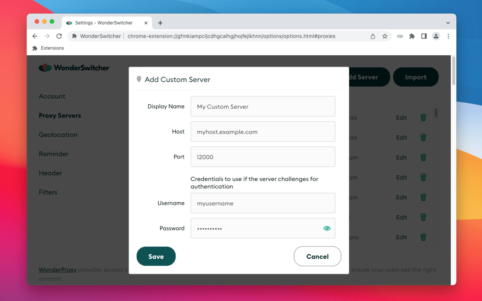
Task: Bookmark page with the star icon
Action: pos(385,36)
